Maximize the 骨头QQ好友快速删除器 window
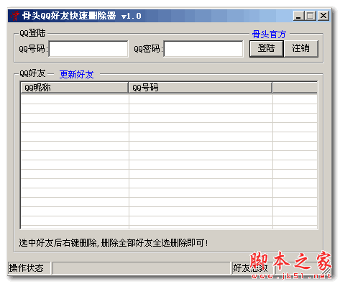The height and width of the screenshot is (284, 340). pos(311,16)
